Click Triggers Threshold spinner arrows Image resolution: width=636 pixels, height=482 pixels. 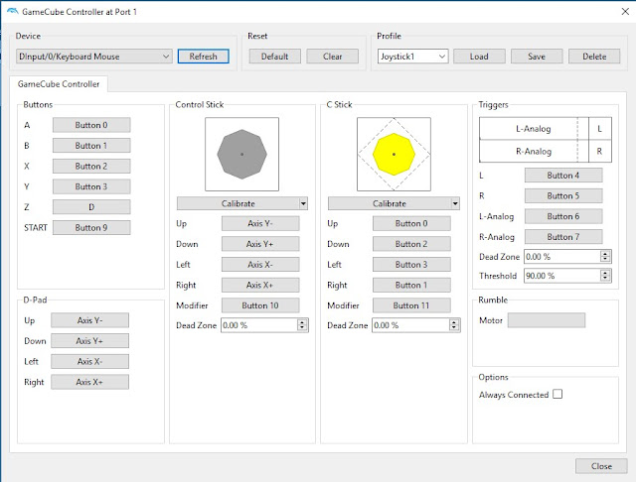point(605,276)
